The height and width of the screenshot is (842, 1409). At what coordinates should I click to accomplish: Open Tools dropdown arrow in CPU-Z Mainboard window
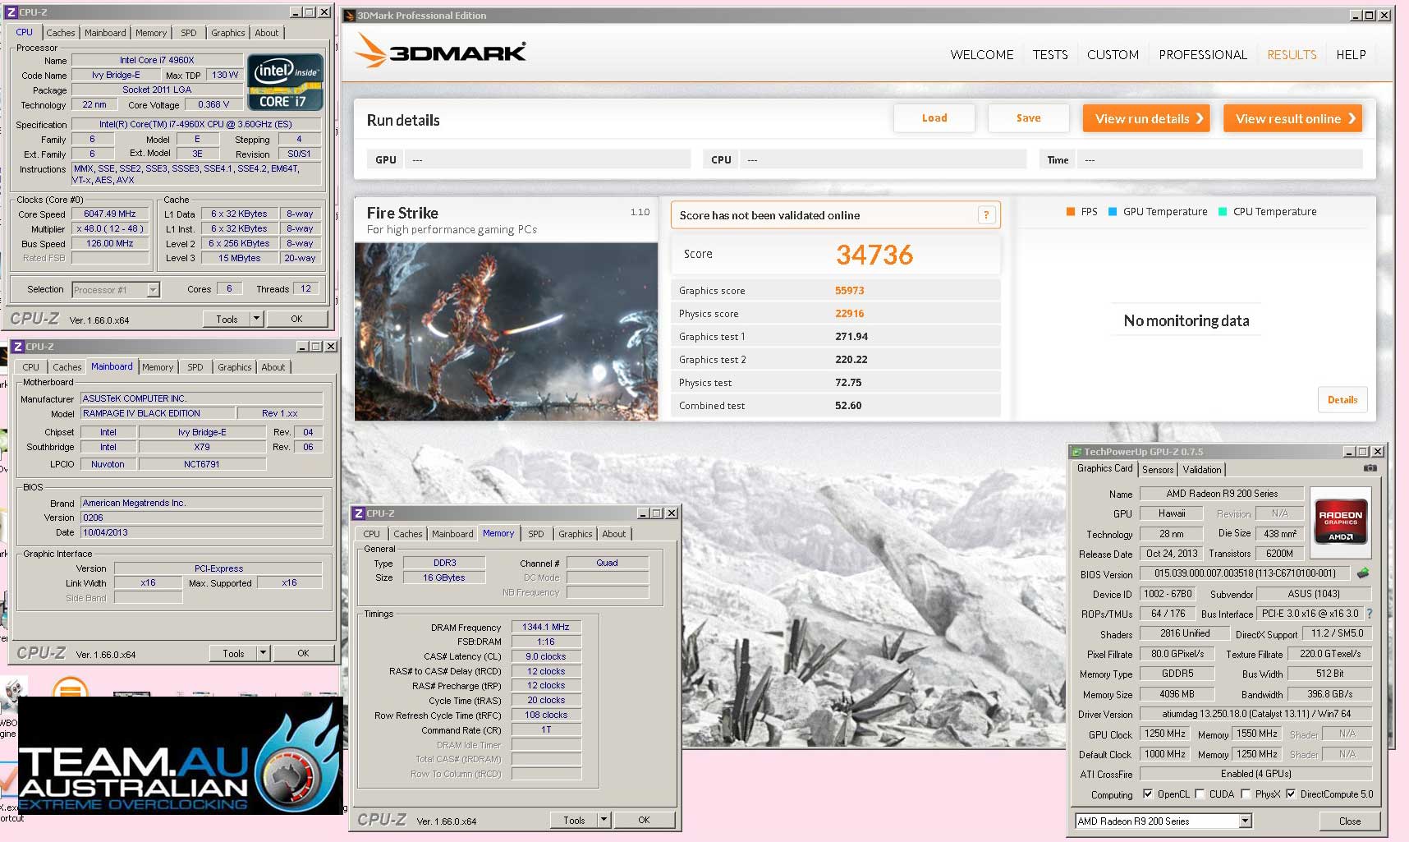(x=263, y=653)
